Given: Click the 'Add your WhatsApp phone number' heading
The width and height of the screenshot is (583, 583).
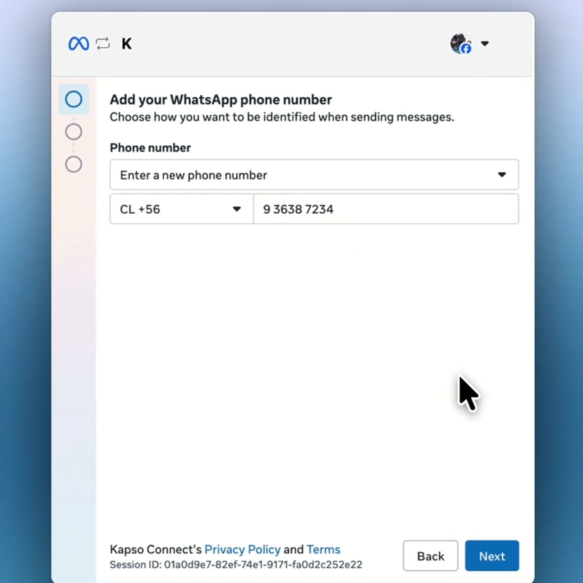Looking at the screenshot, I should pos(221,100).
